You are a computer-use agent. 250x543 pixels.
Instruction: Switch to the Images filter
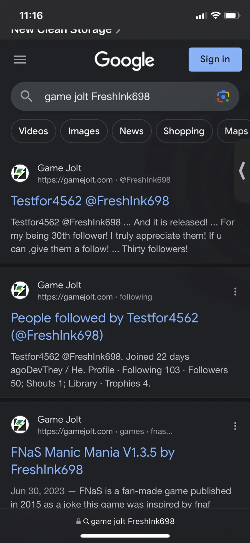tap(84, 131)
